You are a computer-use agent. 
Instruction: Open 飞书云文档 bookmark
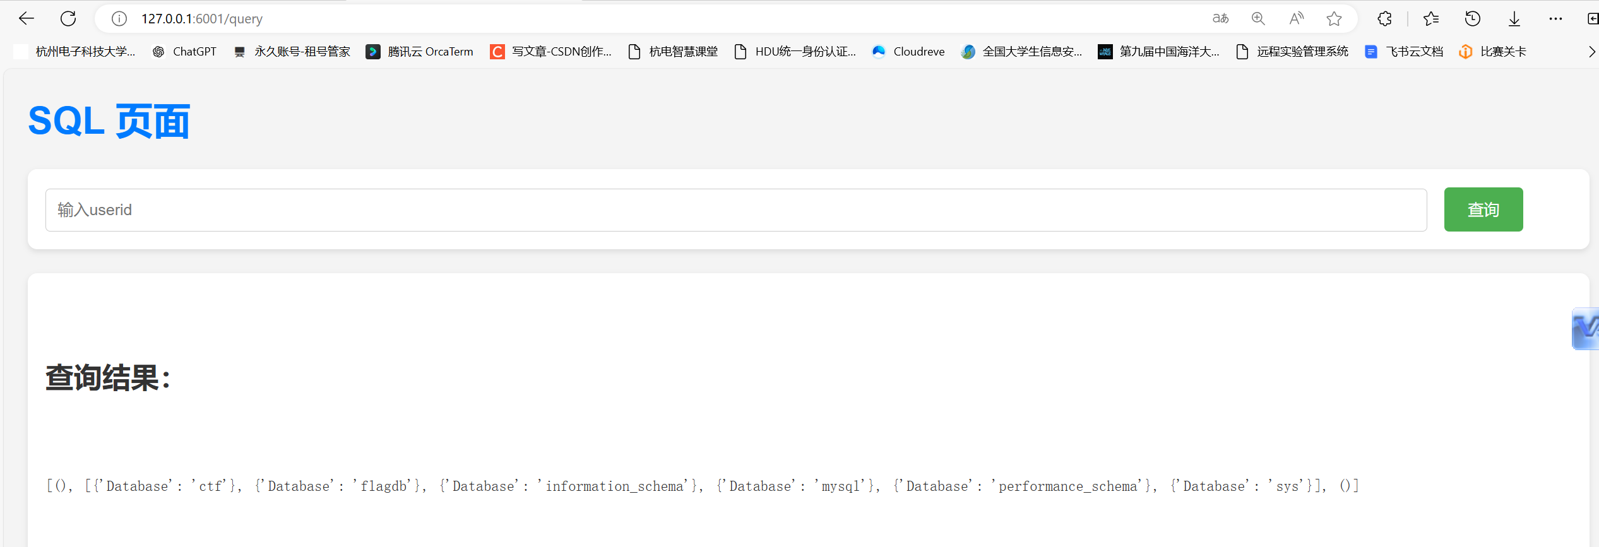coord(1404,52)
